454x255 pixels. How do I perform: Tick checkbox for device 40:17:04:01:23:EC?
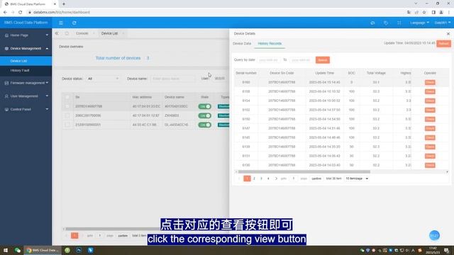click(67, 106)
